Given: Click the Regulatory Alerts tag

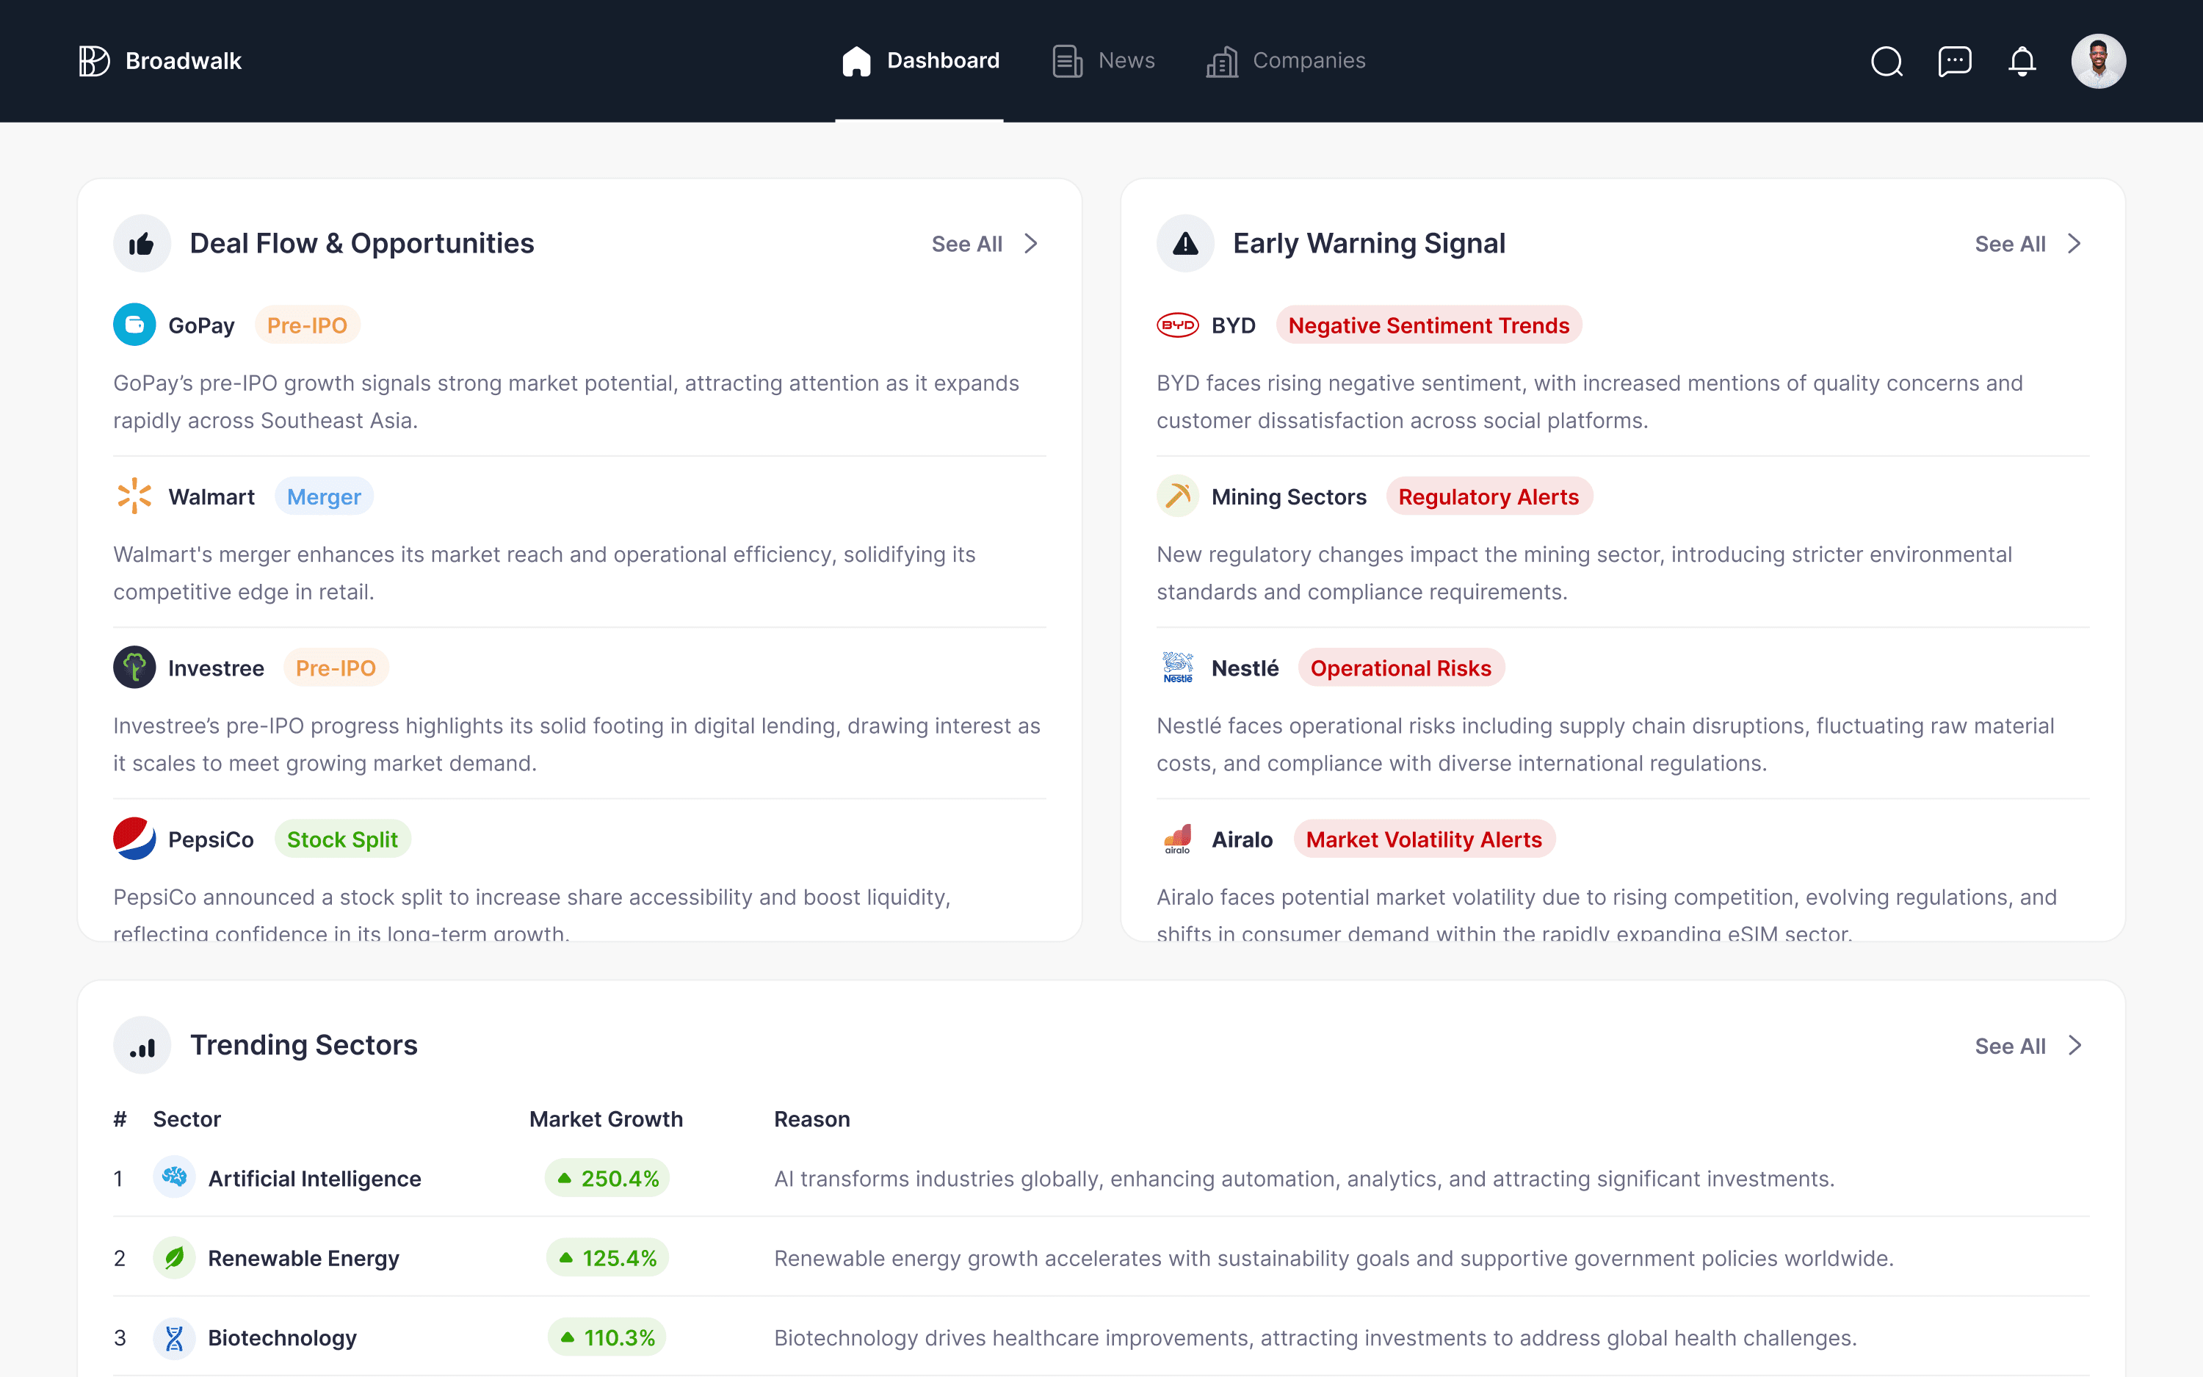Looking at the screenshot, I should [1488, 496].
